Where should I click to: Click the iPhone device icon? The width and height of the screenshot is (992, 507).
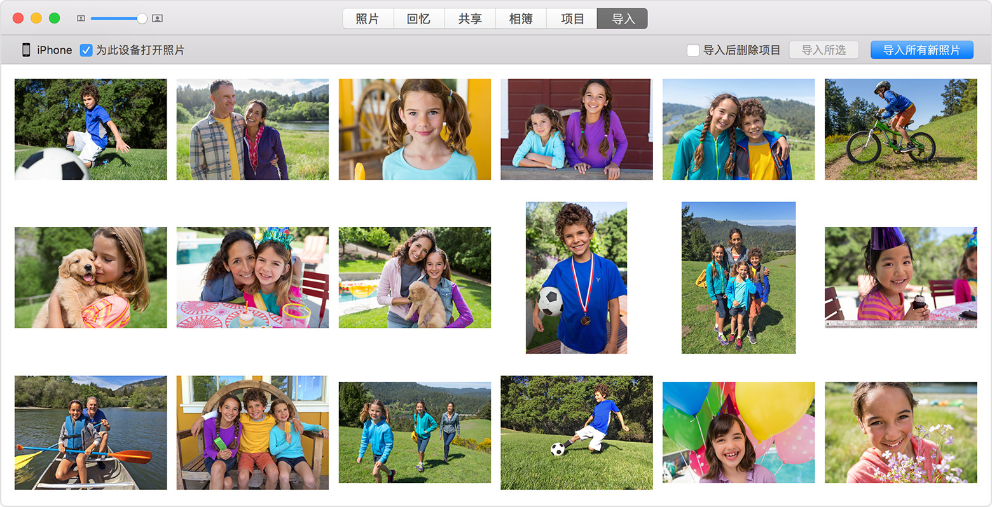(26, 50)
